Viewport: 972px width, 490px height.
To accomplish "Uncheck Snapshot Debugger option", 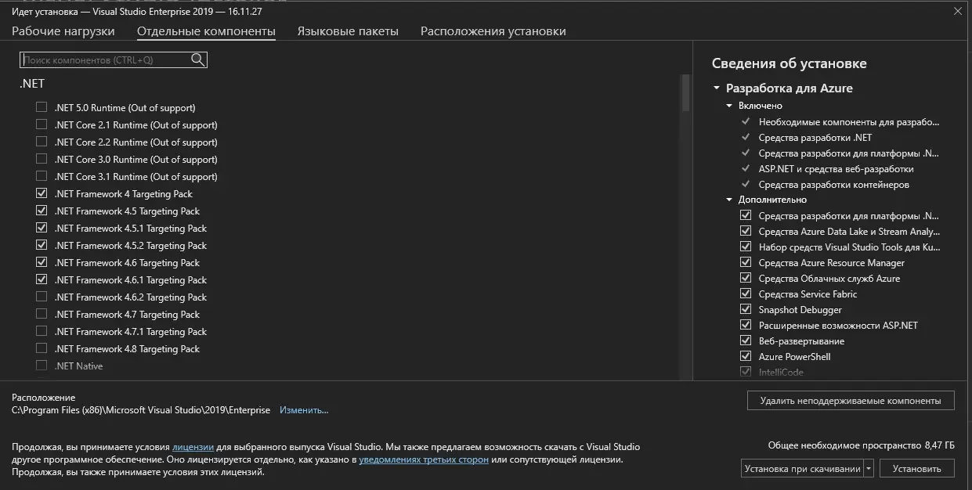I will tap(746, 310).
